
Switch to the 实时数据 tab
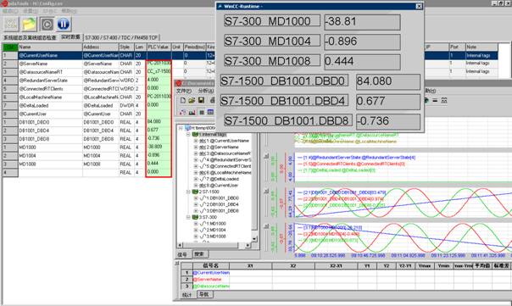pyautogui.click(x=70, y=37)
